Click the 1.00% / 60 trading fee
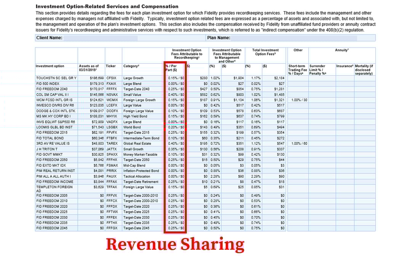The width and height of the screenshot is (407, 257). tap(299, 144)
